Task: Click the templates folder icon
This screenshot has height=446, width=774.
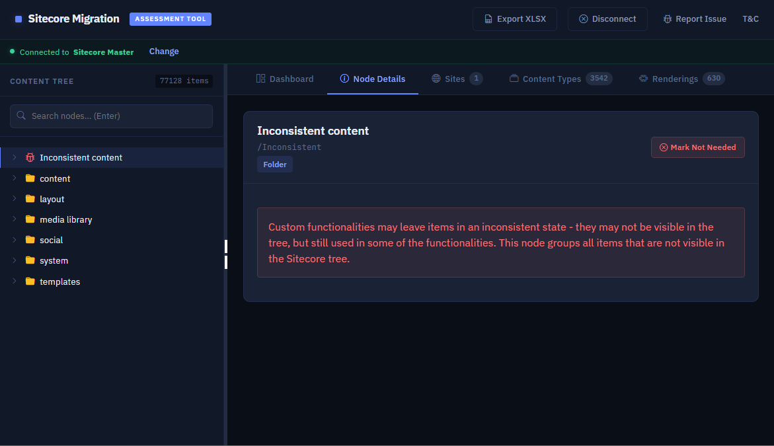Action: coord(30,281)
